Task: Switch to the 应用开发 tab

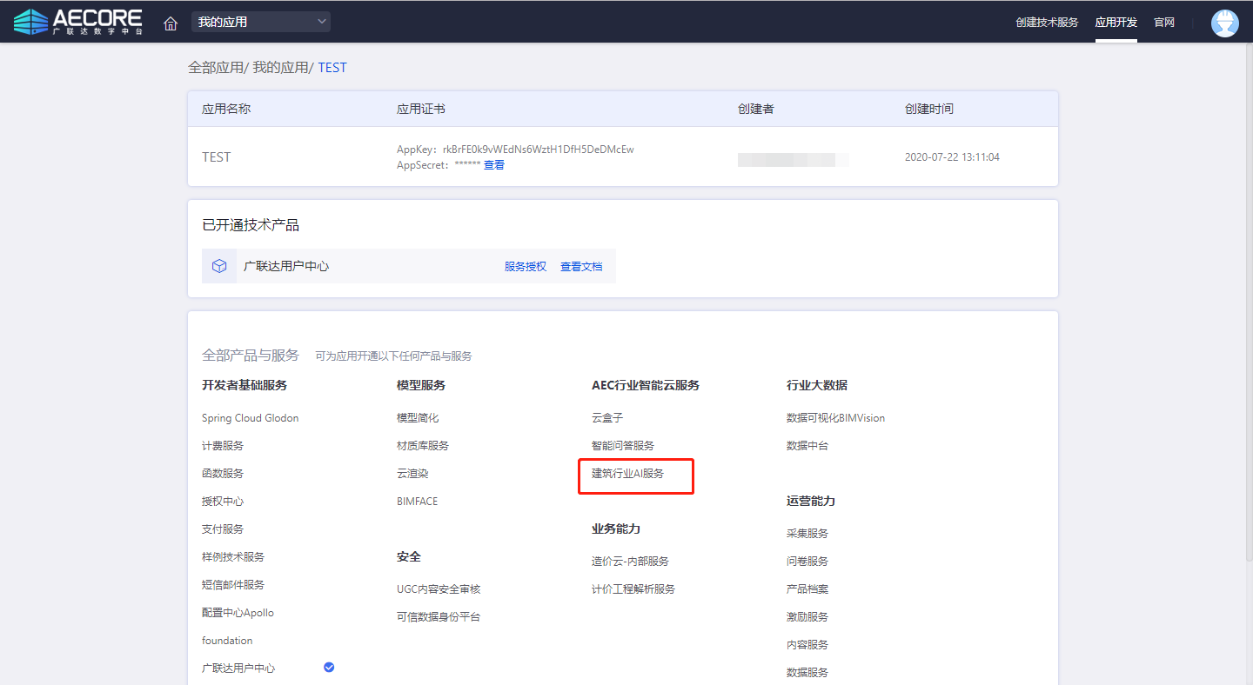Action: coord(1116,23)
